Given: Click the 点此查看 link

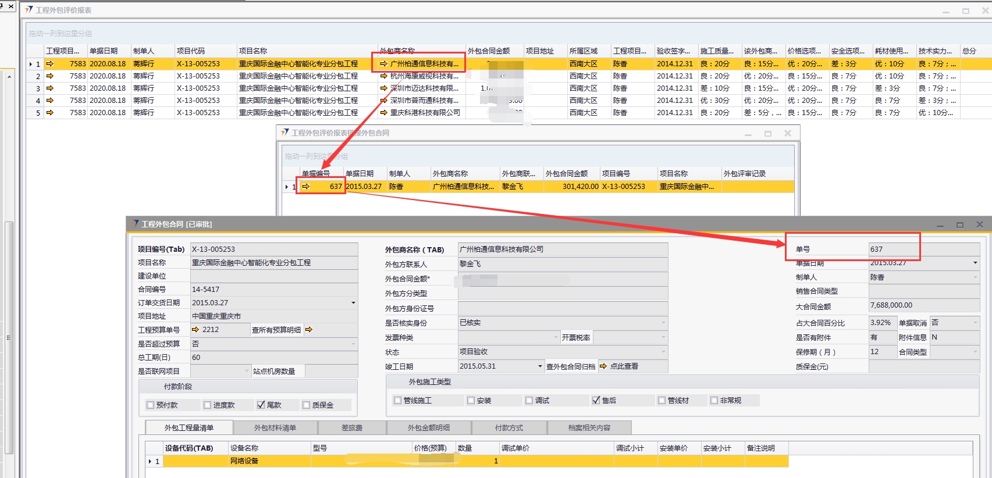Looking at the screenshot, I should (x=624, y=366).
